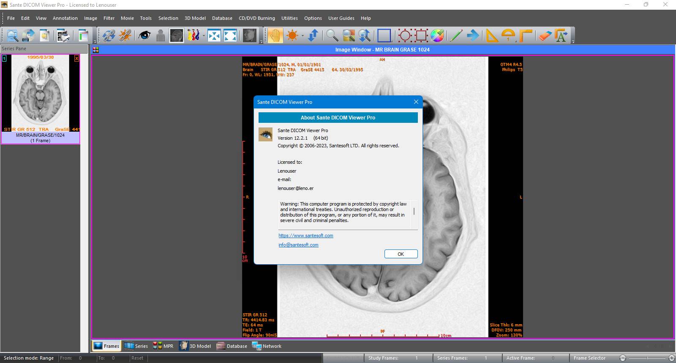Open dropdown arrow next to colored figures icon

[x=204, y=35]
